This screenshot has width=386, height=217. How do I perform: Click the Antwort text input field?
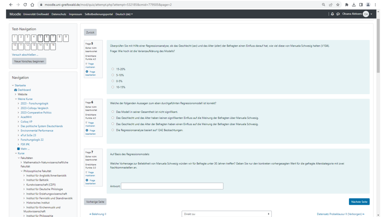tap(172, 186)
